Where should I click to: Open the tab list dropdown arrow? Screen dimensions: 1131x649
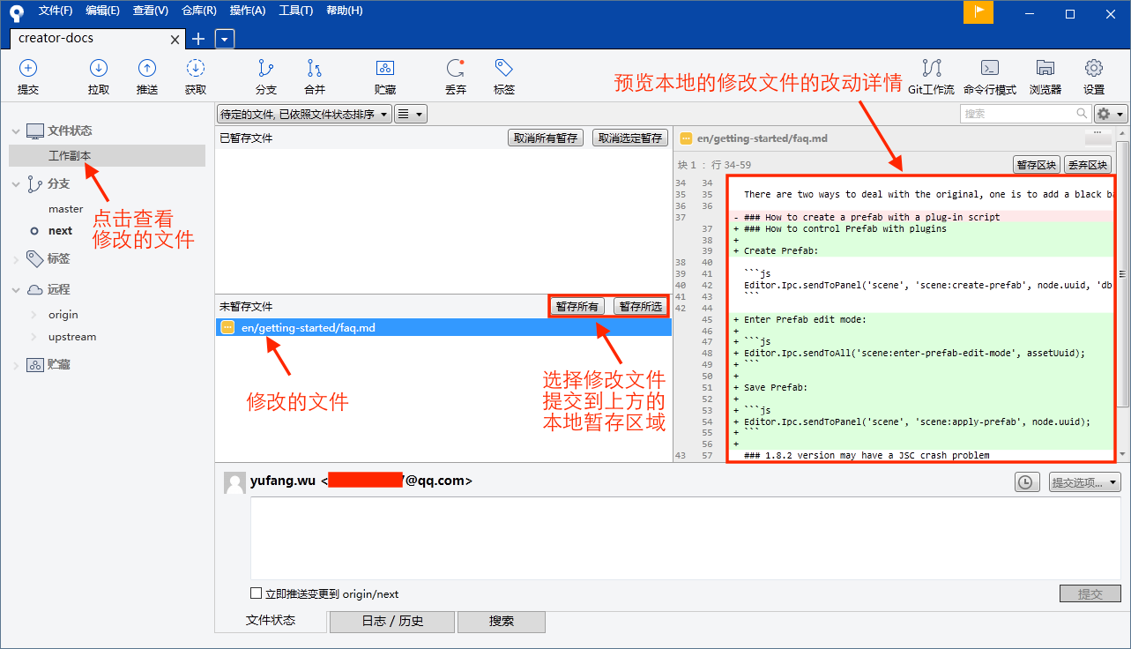click(x=225, y=39)
